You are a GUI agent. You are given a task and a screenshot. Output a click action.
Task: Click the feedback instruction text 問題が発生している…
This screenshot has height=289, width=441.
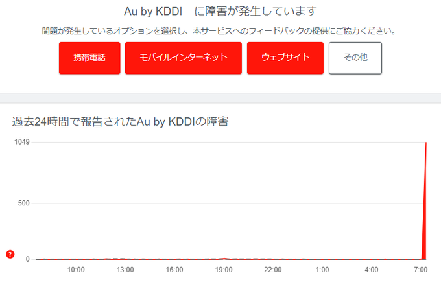point(219,30)
